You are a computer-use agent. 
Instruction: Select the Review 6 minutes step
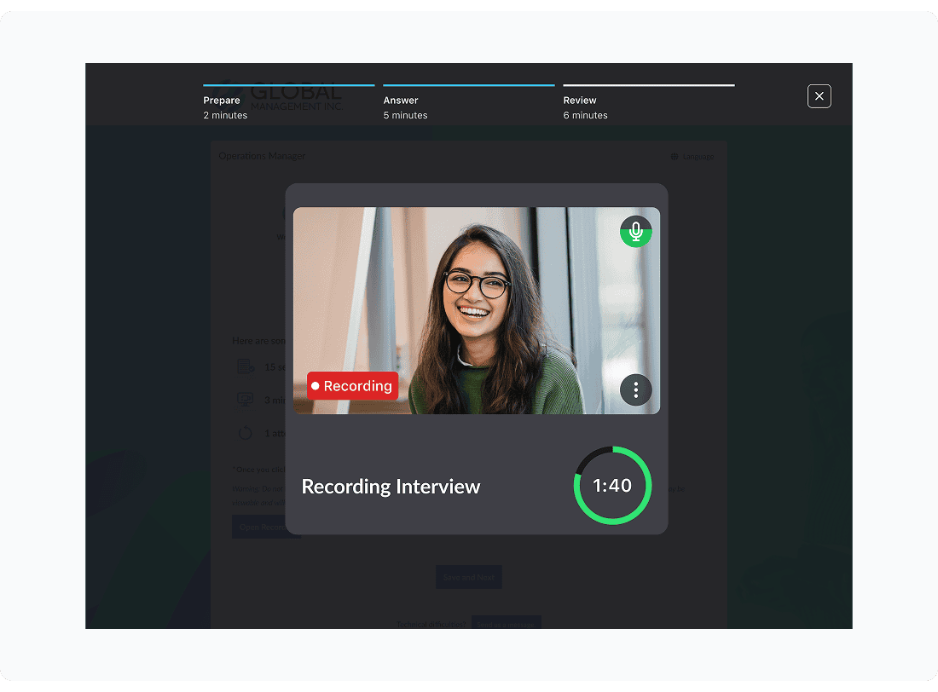[x=649, y=103]
